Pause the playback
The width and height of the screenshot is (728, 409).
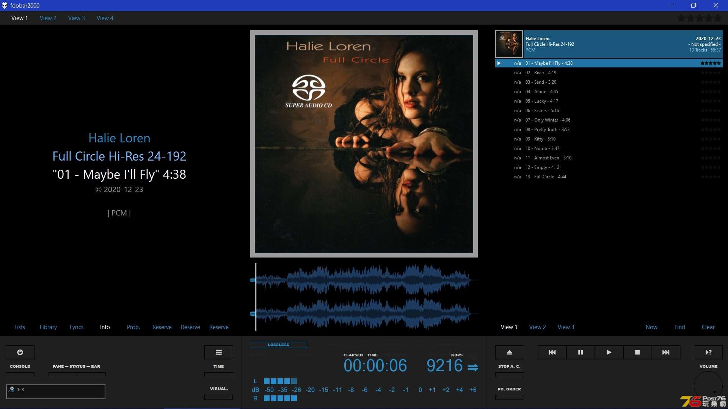pos(581,352)
